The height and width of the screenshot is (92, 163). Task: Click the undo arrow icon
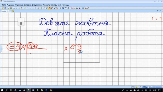25,8
